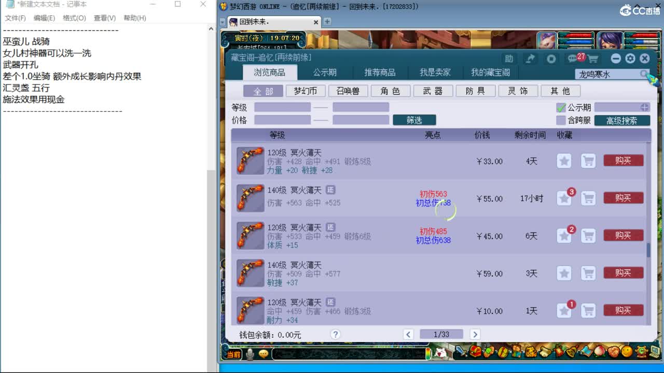Buy the ¥33.00 冥火薄天
Screen dimensions: 664x373
624,161
